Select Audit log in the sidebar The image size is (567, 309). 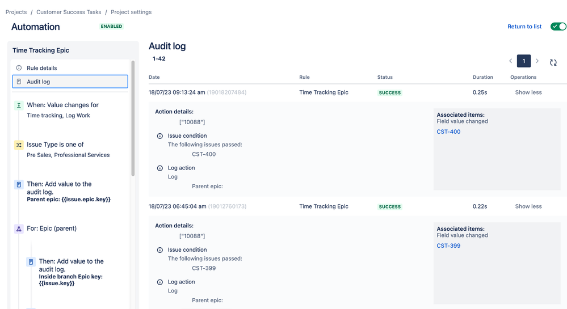point(39,82)
